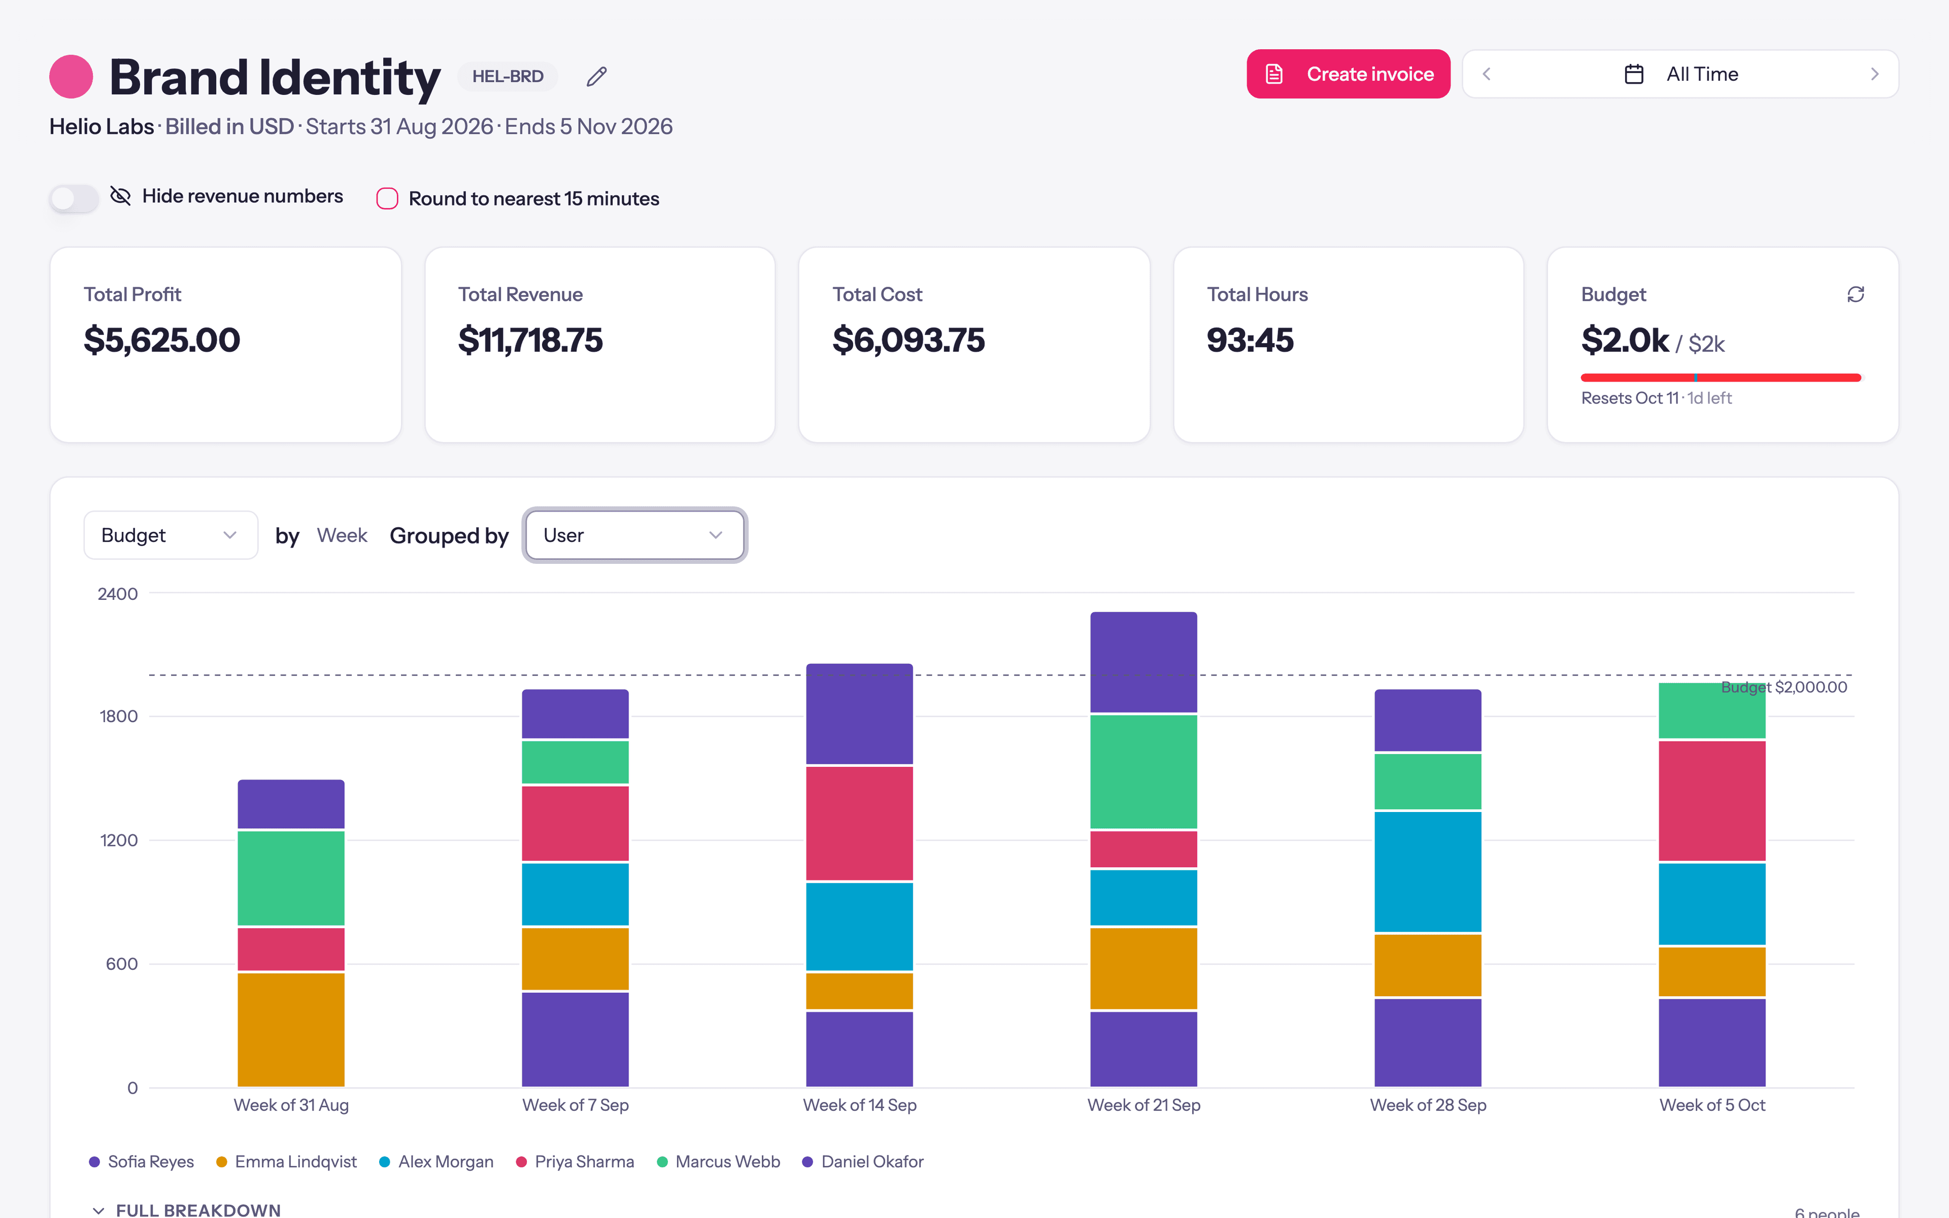
Task: Click the Week of 31 Aug bar
Action: click(x=291, y=933)
